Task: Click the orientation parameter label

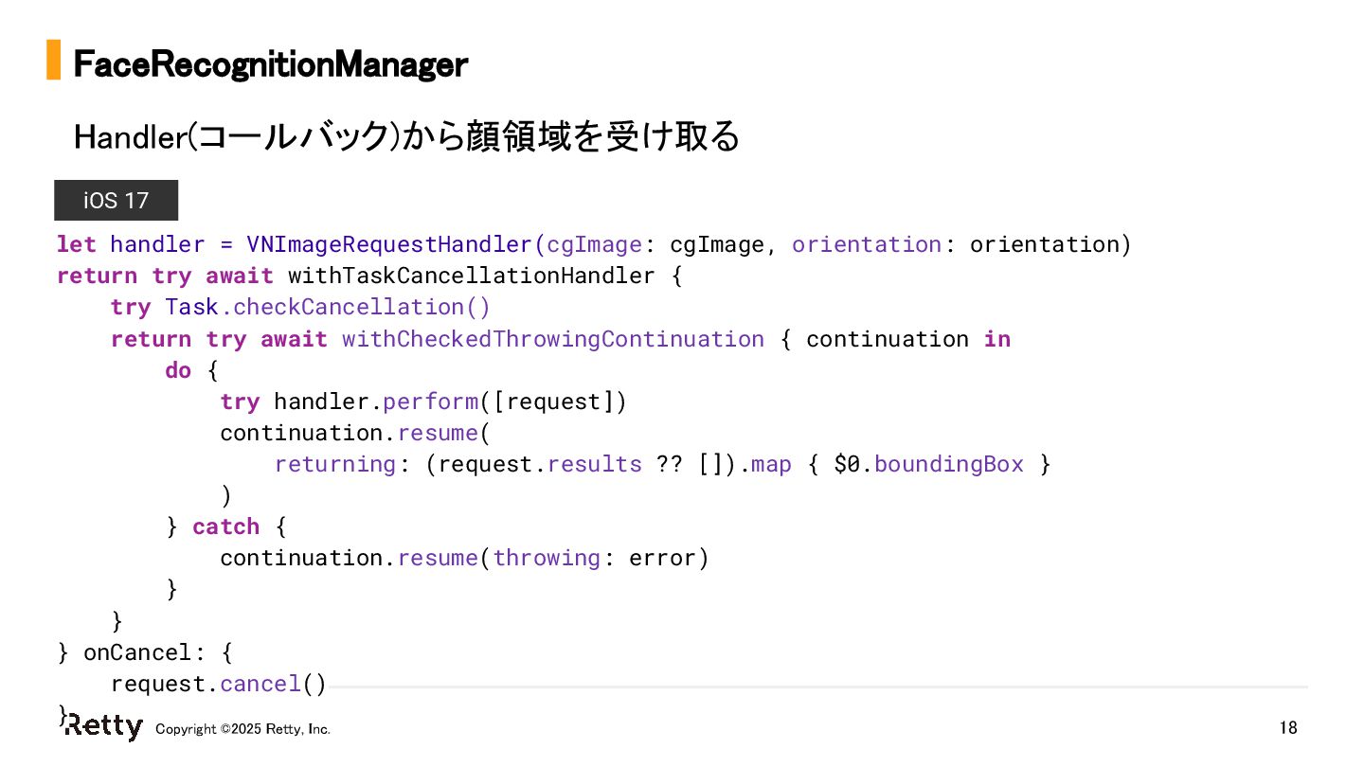Action: [x=867, y=244]
